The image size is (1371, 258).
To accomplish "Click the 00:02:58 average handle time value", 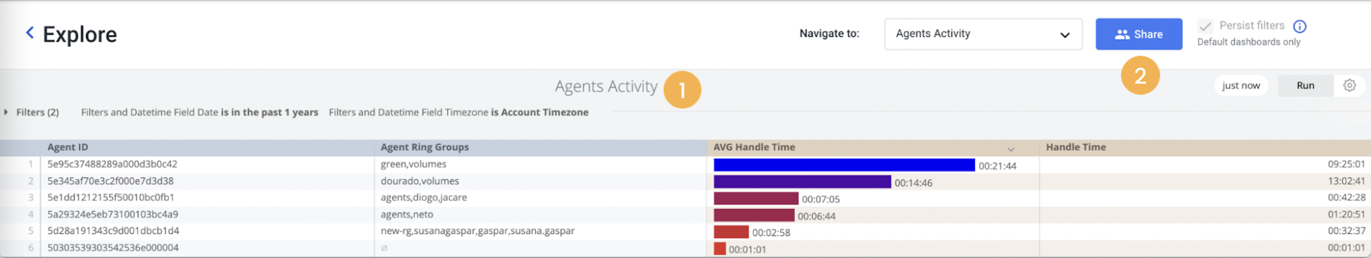I will [x=771, y=233].
